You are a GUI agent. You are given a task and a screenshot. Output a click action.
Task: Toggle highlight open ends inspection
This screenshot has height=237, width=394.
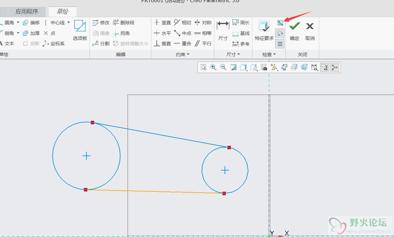click(x=280, y=33)
